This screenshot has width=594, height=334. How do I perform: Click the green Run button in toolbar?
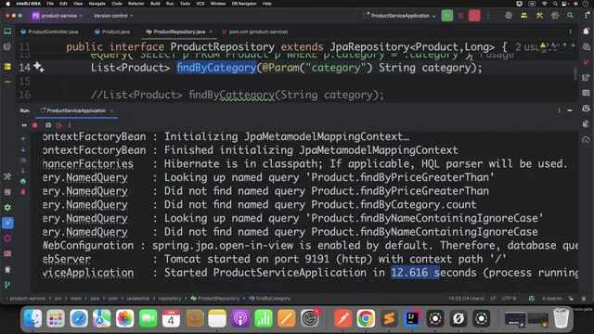(x=447, y=16)
